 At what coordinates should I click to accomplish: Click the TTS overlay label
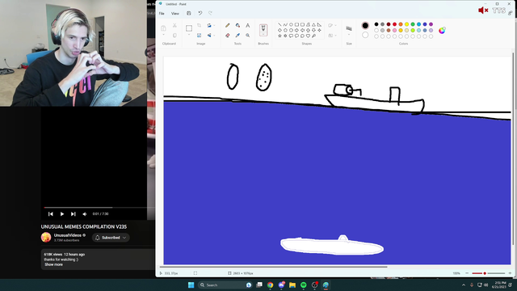pyautogui.click(x=499, y=11)
